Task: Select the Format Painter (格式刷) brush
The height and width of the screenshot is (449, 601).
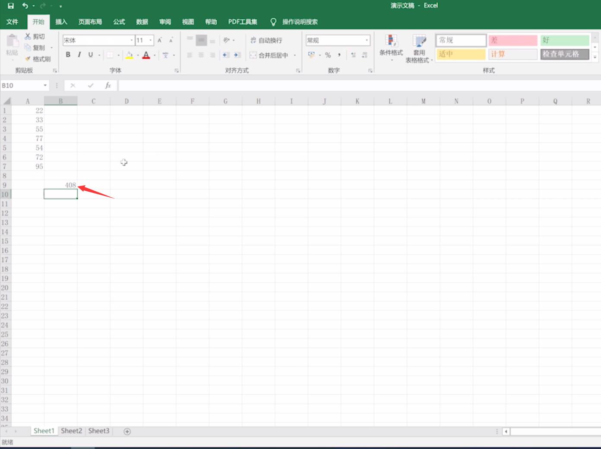Action: tap(28, 59)
